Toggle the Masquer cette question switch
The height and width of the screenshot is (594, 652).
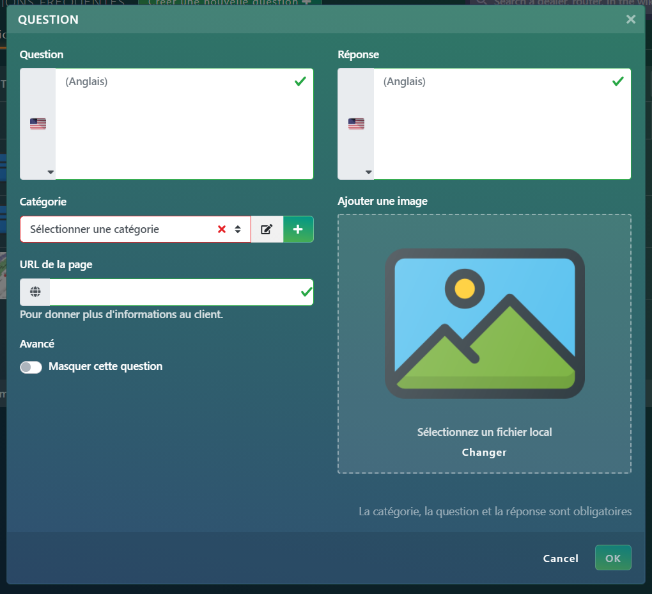31,367
